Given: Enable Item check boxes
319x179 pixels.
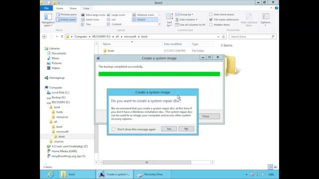Looking at the screenshot, I should coord(211,14).
